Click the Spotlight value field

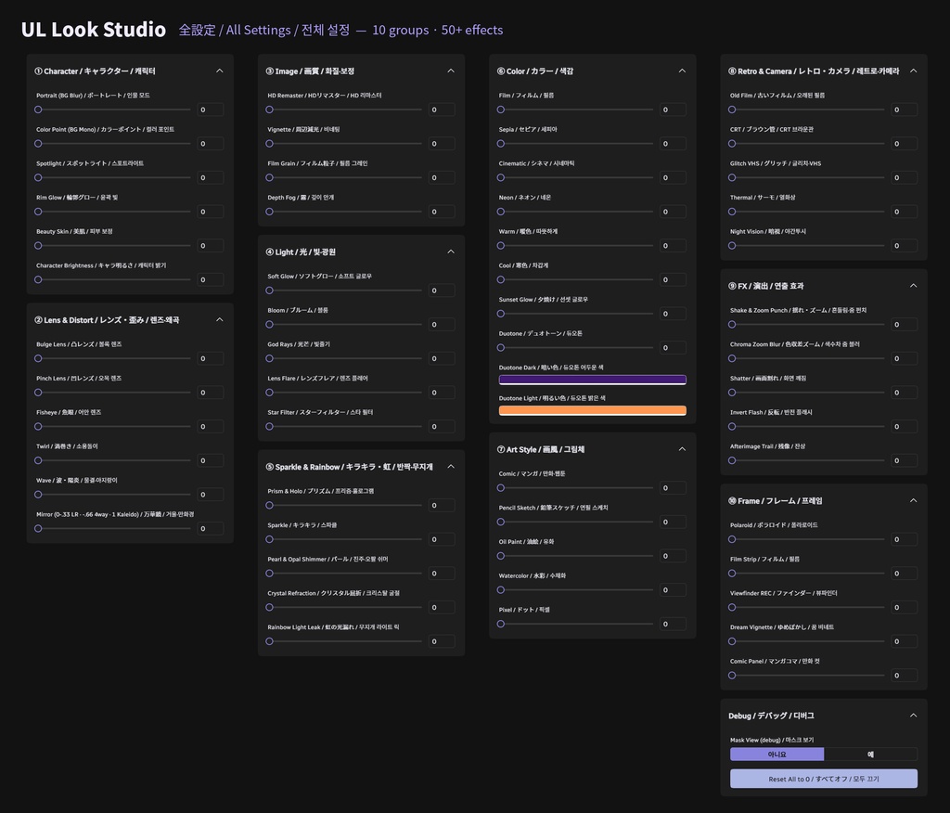click(211, 177)
